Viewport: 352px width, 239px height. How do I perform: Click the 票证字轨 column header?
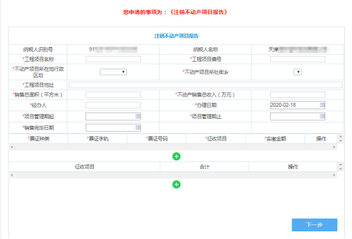tap(98, 139)
